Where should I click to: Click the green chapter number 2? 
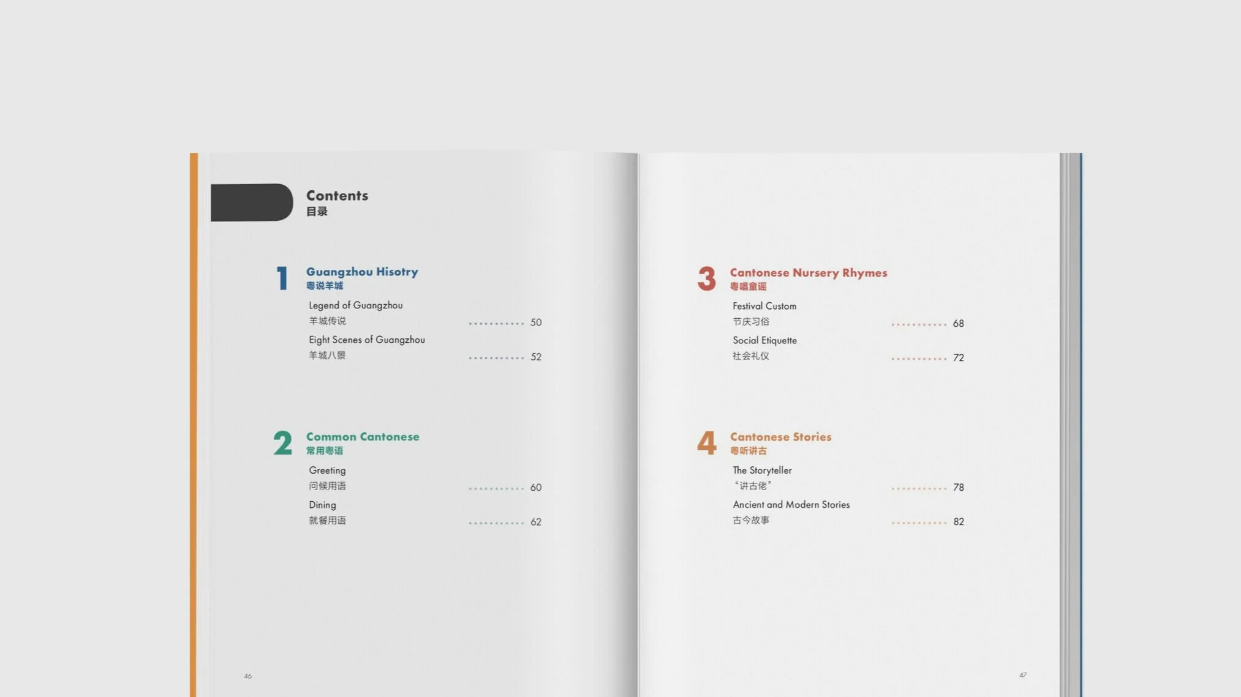click(282, 443)
